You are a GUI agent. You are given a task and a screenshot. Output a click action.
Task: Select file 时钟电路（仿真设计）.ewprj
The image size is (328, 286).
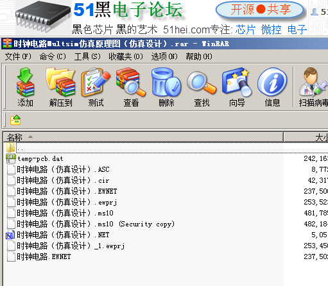coord(67,202)
